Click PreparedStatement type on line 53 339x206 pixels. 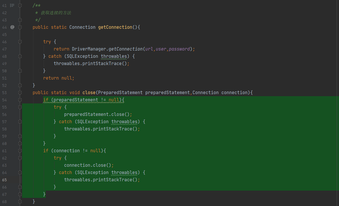[120, 92]
